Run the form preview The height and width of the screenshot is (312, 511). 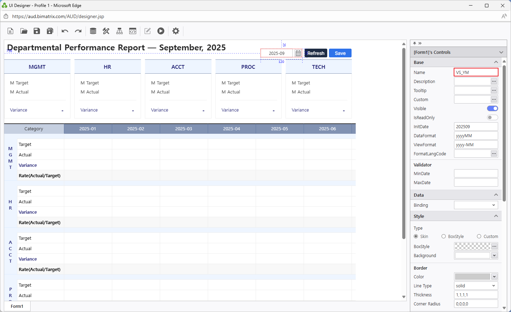(x=160, y=31)
